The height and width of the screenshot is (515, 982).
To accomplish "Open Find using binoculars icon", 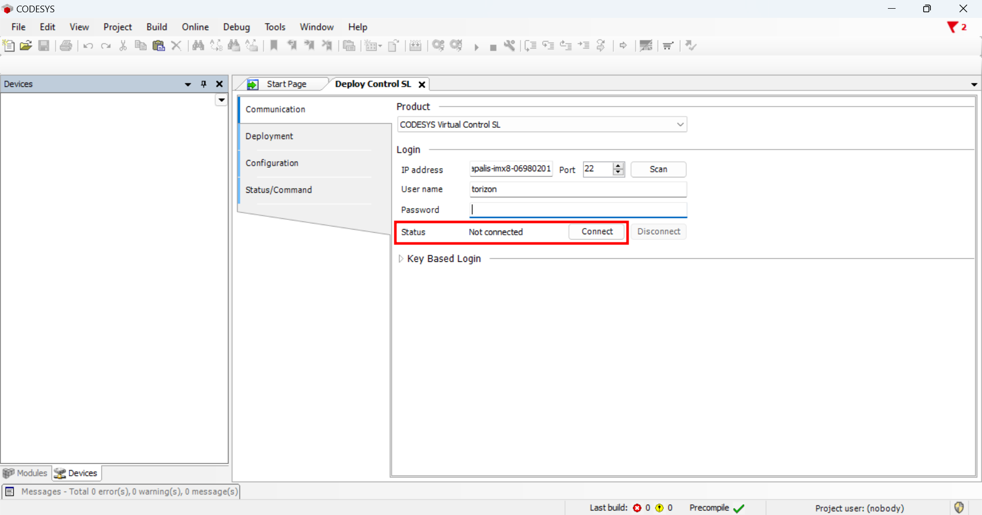I will [x=198, y=46].
